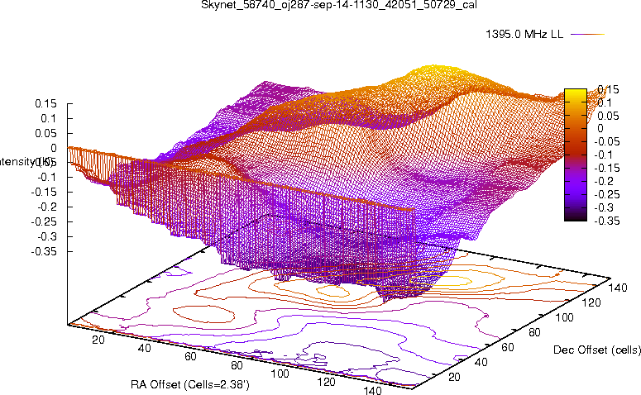Screen dimensions: 641x395
Task: Select the Dec Offset (cells) axis label
Action: [597, 350]
